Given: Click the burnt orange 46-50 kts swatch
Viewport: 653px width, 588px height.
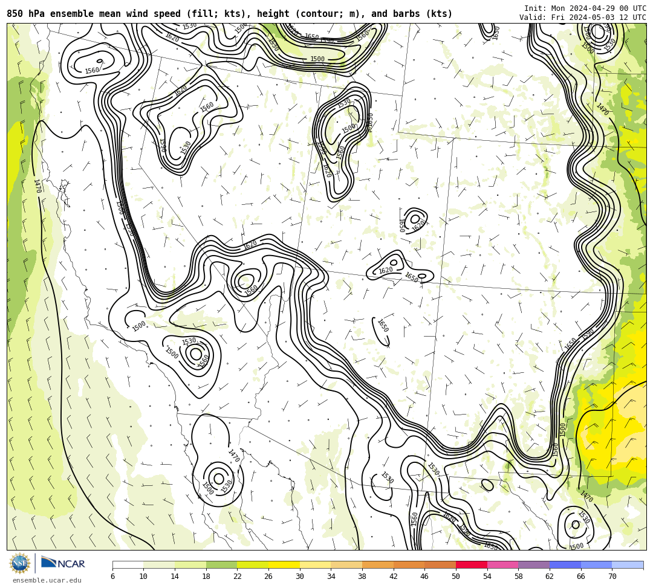Looking at the screenshot, I should click(x=440, y=564).
